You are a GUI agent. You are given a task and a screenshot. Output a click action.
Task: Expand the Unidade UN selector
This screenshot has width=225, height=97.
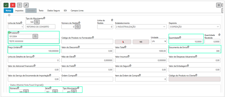point(159,41)
